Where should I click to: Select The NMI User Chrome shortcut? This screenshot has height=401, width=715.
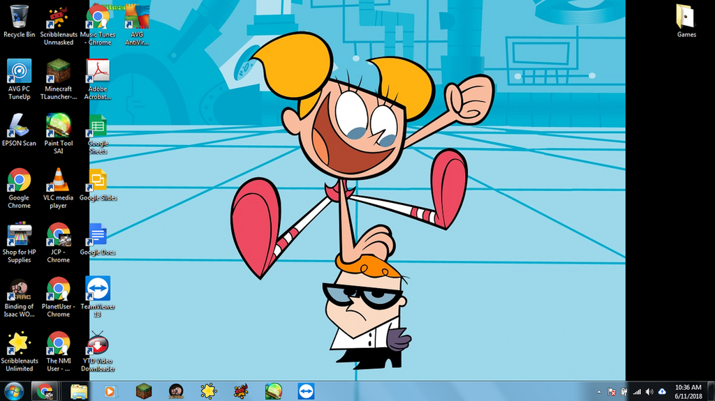59,351
